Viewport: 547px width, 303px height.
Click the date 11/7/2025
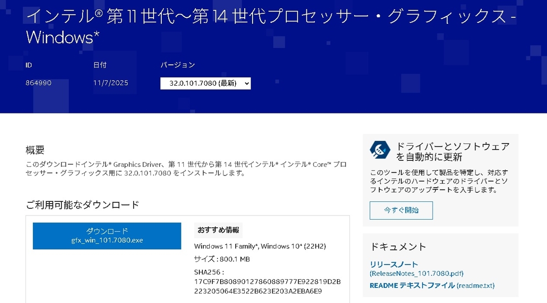pos(111,83)
